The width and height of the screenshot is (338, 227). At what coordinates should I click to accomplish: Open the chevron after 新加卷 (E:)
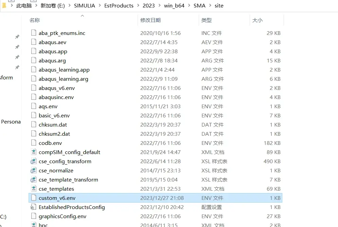(69, 6)
